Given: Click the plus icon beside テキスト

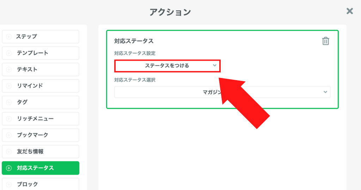Looking at the screenshot, I should coord(9,70).
